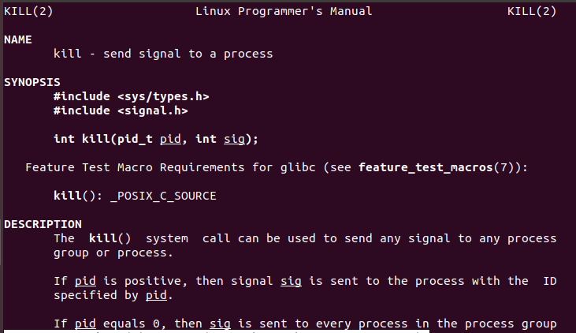576x333 pixels.
Task: Click bold kill() in the description paragraph
Action: [109, 238]
